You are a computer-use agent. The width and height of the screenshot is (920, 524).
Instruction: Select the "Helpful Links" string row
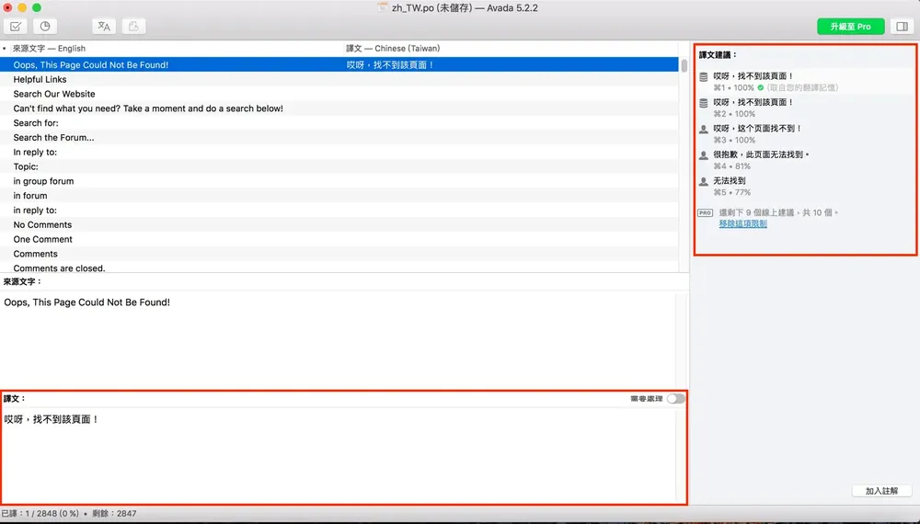tap(339, 79)
